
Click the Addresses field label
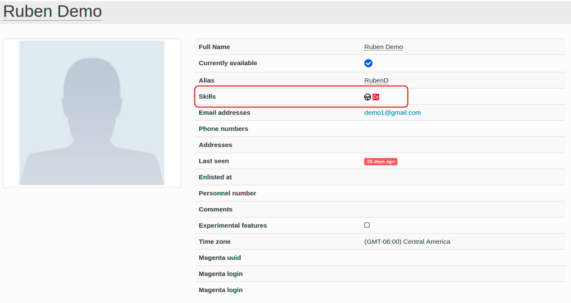click(215, 145)
